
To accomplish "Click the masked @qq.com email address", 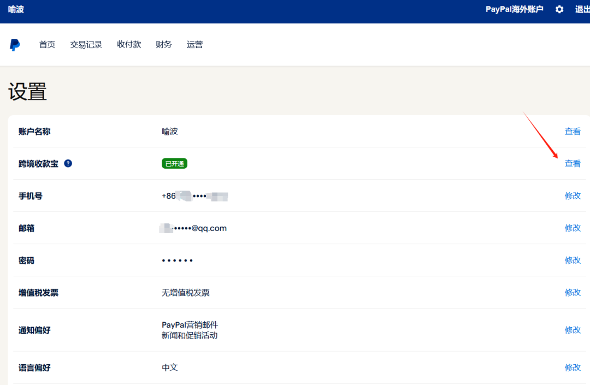I will coord(193,228).
